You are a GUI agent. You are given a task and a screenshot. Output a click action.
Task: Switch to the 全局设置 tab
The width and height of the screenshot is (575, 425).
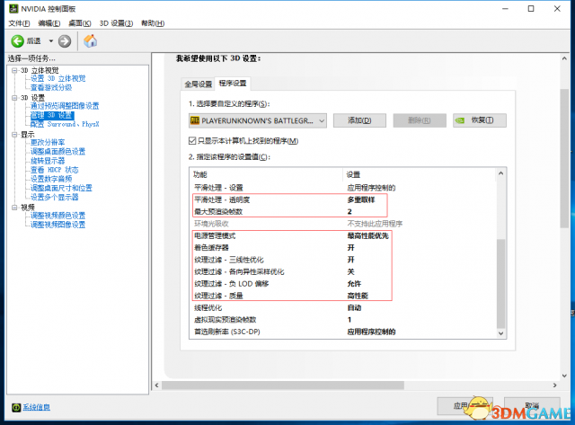pyautogui.click(x=198, y=84)
